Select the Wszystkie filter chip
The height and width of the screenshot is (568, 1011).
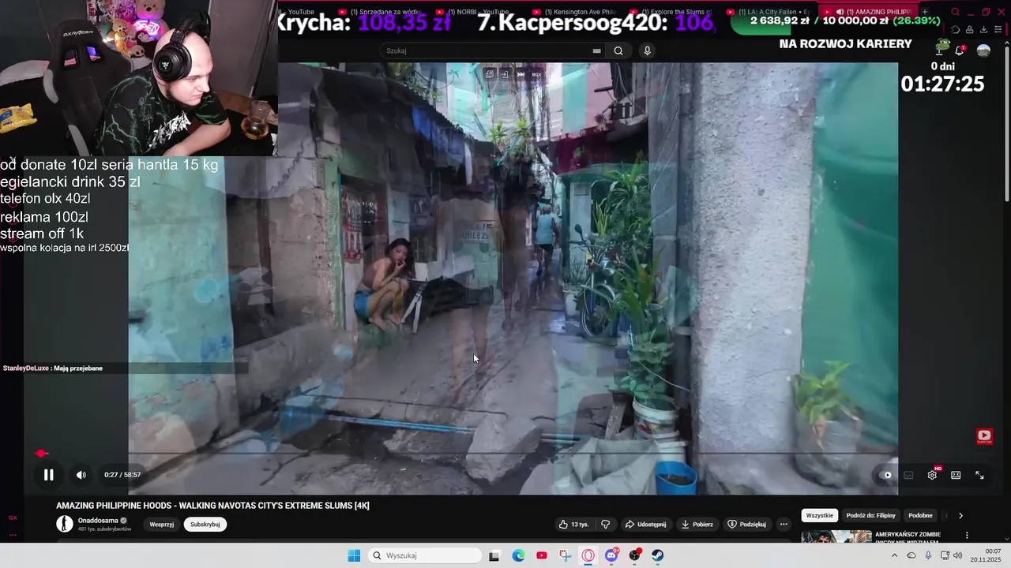pyautogui.click(x=820, y=515)
